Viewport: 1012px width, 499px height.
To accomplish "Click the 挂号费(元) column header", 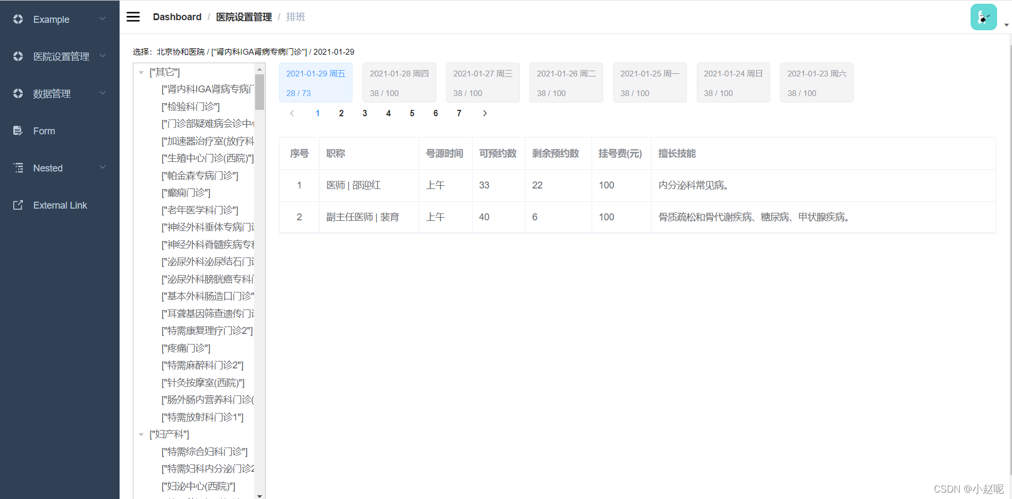I will point(620,153).
